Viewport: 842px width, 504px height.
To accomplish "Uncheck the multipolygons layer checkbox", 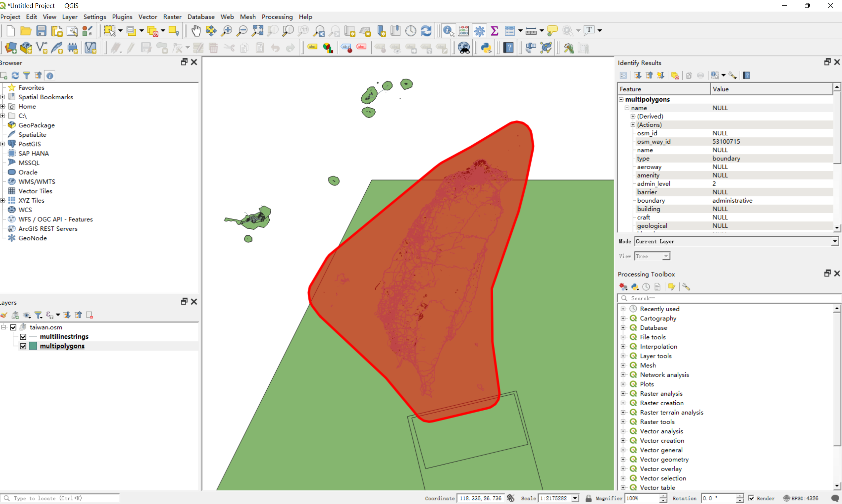I will 23,346.
